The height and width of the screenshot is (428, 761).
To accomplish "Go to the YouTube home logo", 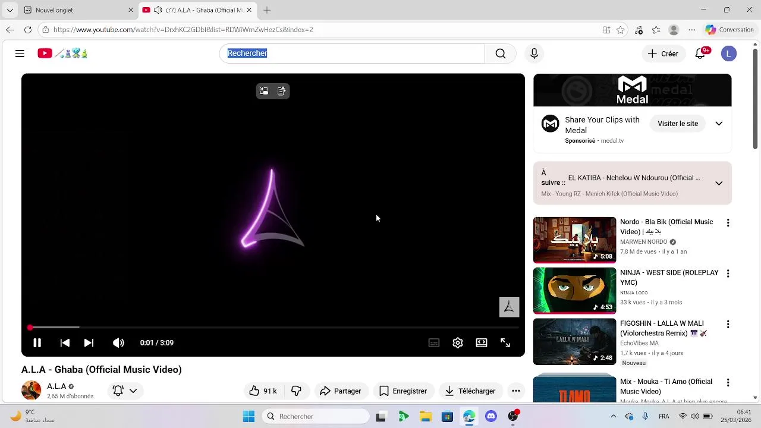I will [x=62, y=53].
